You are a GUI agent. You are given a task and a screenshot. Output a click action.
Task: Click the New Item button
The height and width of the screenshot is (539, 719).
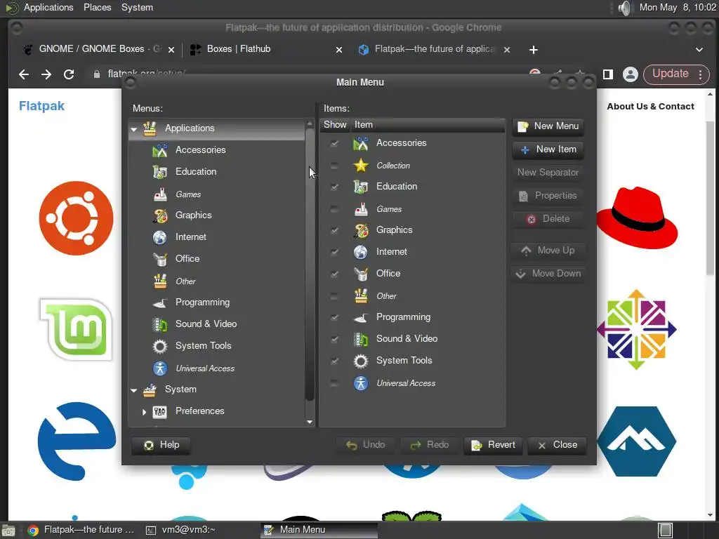548,149
